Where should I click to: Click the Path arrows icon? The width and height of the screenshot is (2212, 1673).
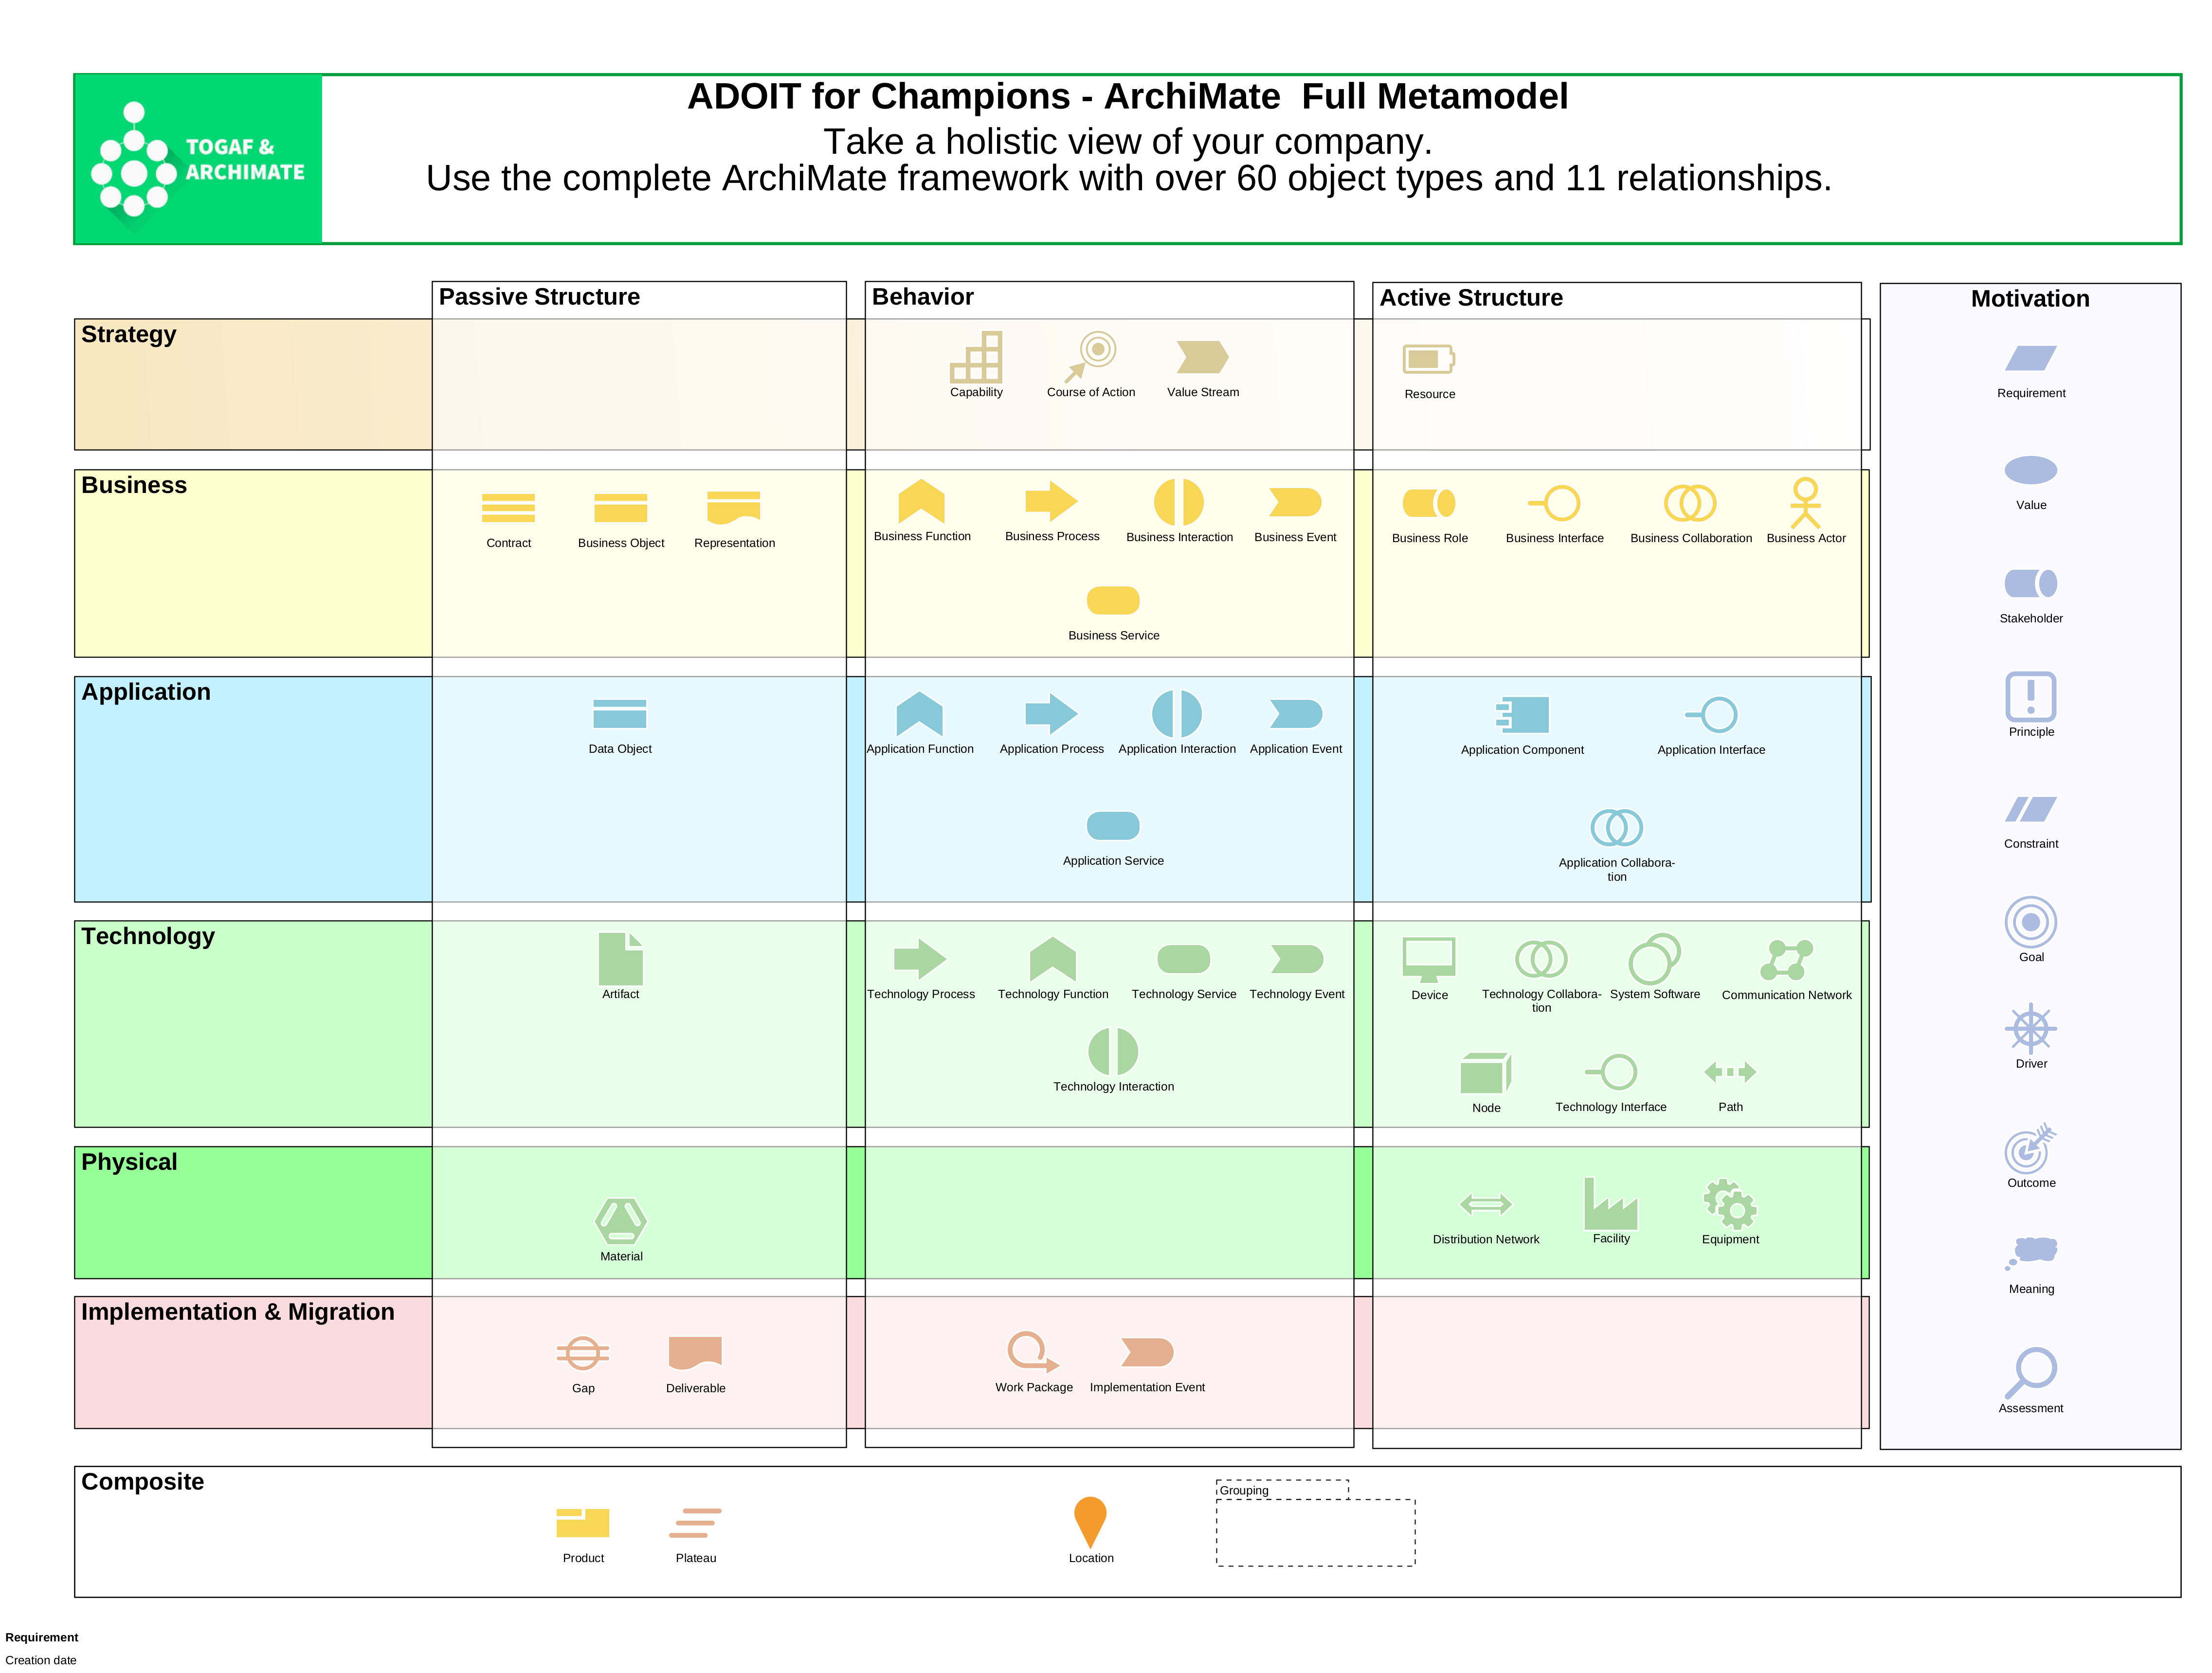point(1730,1072)
